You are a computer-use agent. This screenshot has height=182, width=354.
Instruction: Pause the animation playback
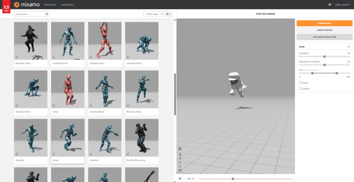pos(180,179)
